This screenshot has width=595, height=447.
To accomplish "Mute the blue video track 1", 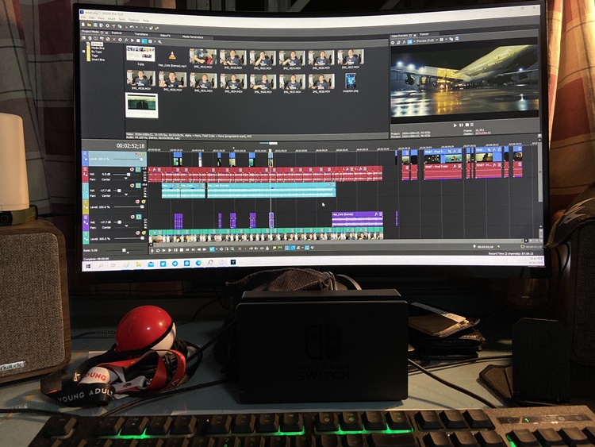I will 136,154.
